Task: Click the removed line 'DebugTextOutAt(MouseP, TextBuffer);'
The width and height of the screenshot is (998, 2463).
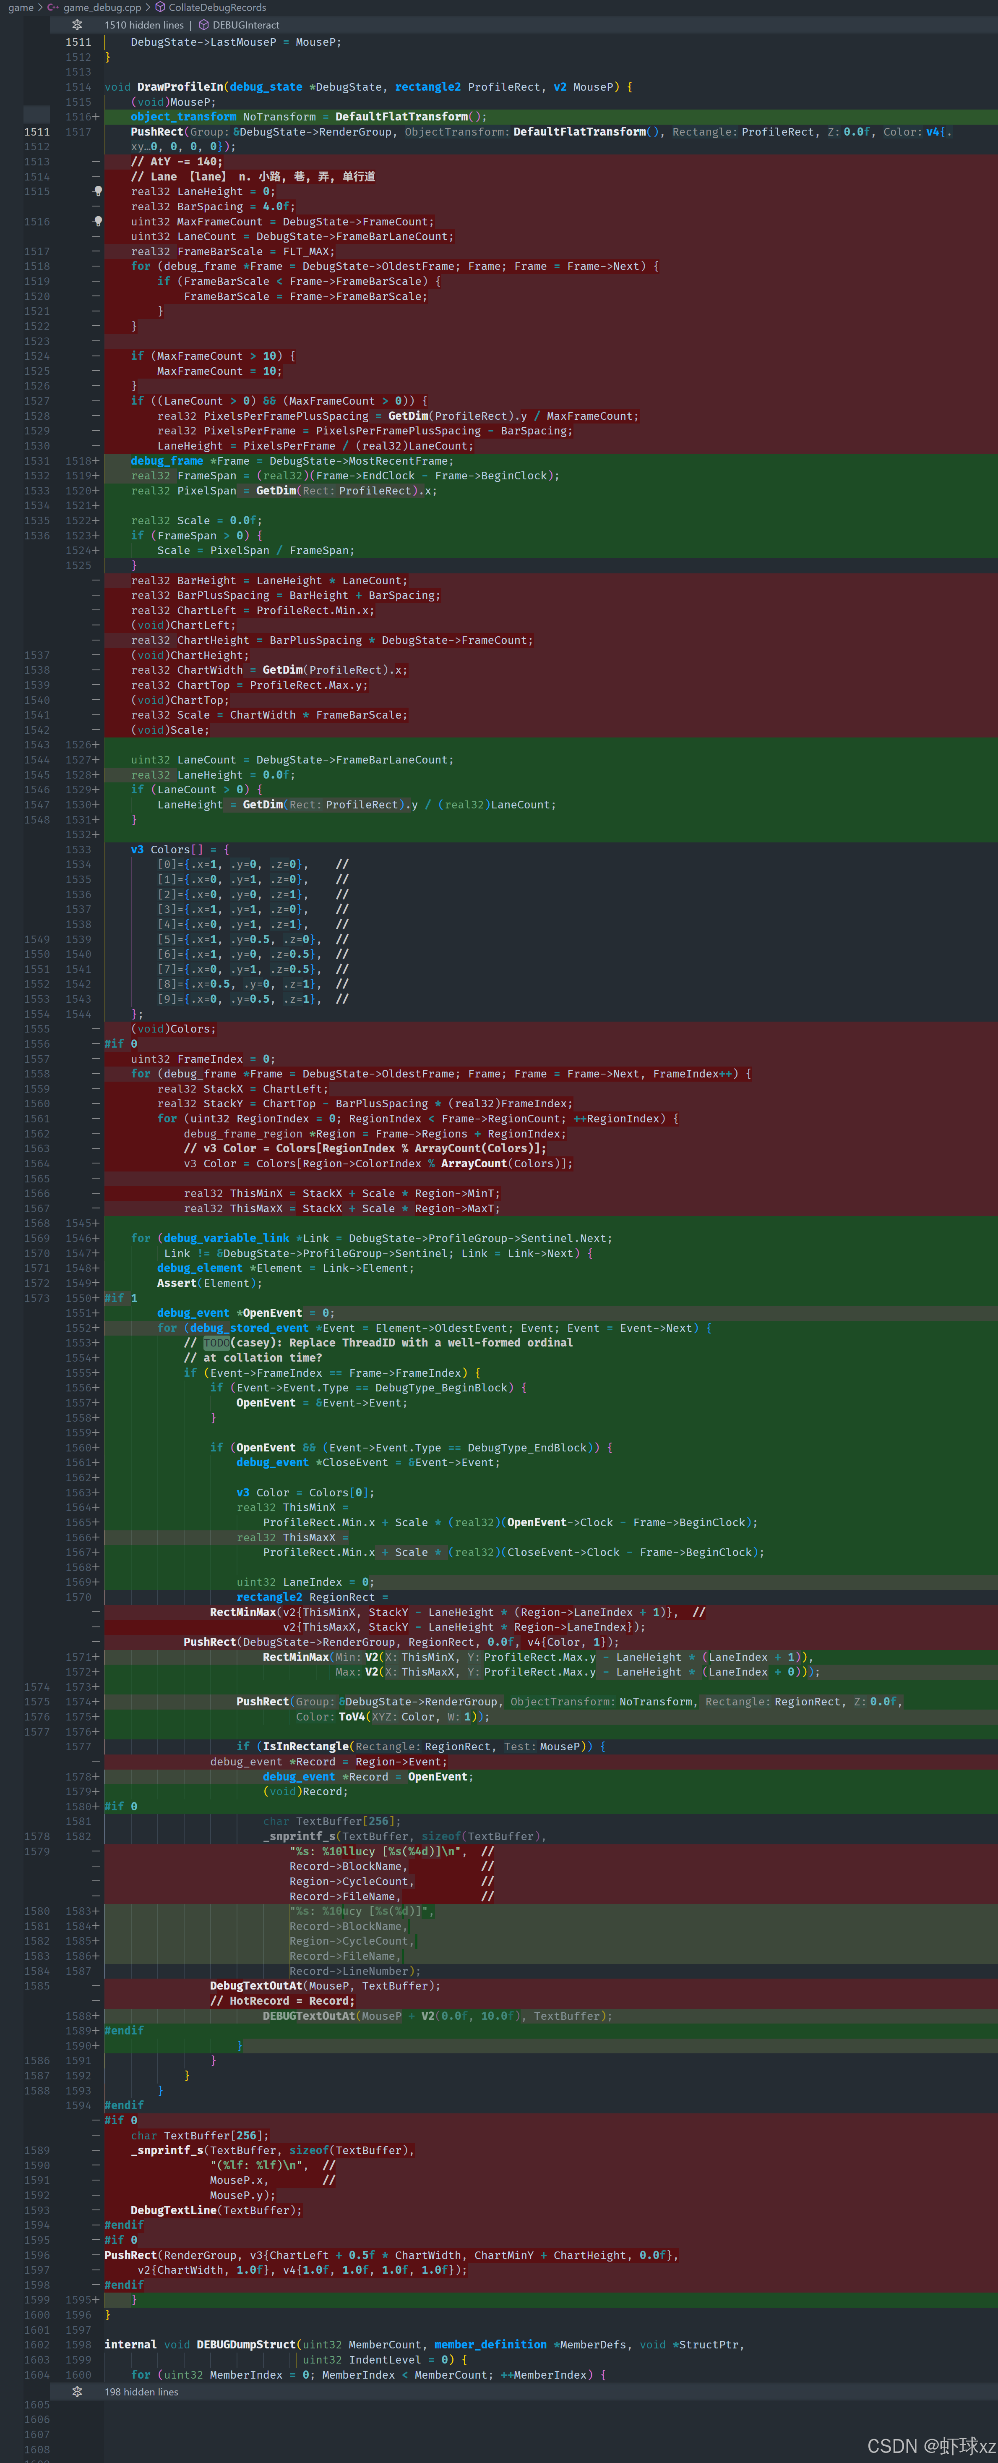Action: [x=325, y=1986]
